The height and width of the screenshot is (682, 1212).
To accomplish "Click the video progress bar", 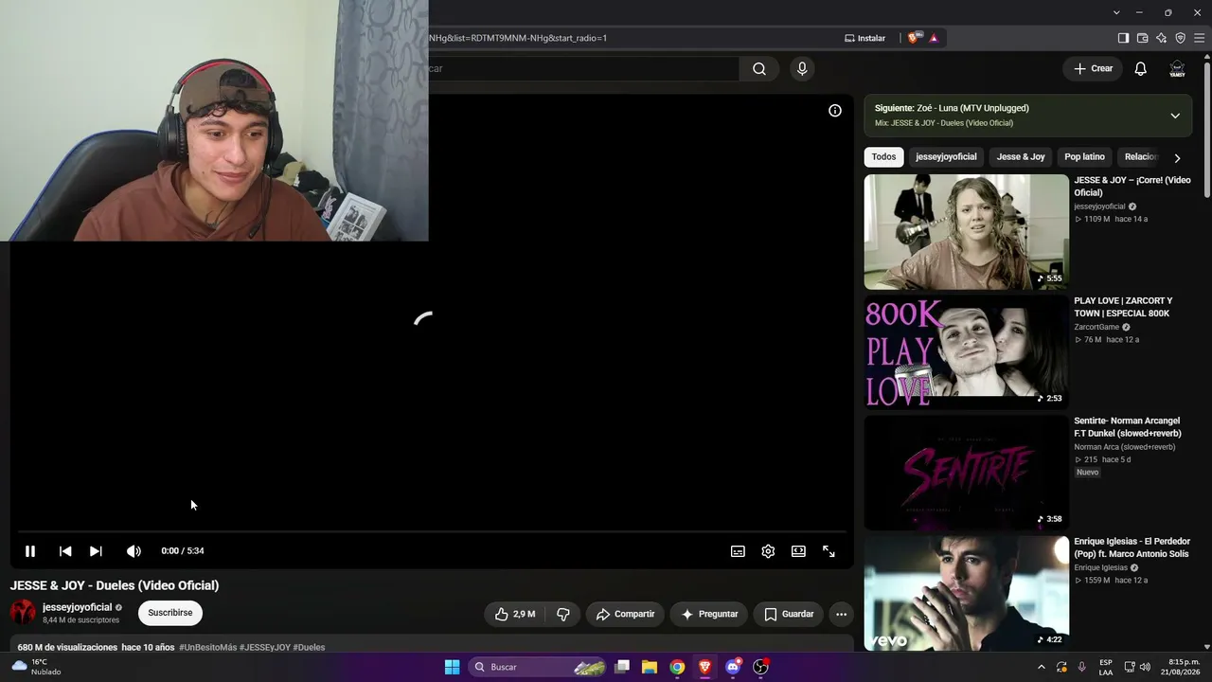I will 432,532.
